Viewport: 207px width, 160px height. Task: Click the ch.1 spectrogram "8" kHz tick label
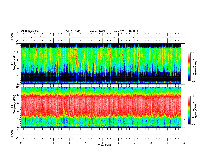pyautogui.click(x=18, y=52)
